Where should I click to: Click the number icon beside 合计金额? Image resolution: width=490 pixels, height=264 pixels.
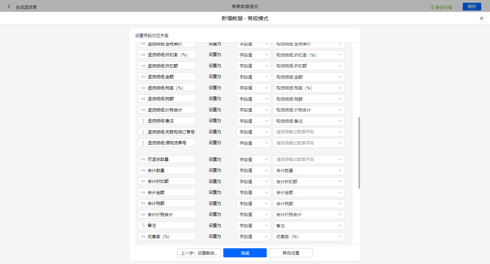[x=143, y=192]
